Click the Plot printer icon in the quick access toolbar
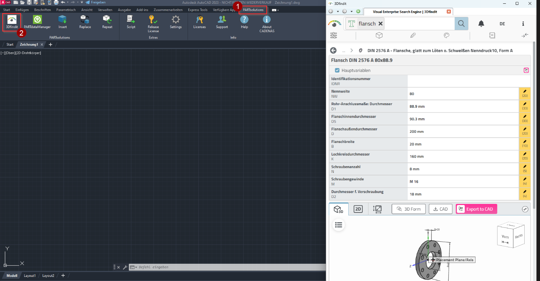The image size is (540, 281). pyautogui.click(x=56, y=2)
